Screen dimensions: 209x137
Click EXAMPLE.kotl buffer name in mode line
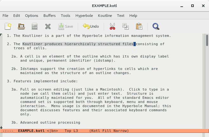click(31, 131)
